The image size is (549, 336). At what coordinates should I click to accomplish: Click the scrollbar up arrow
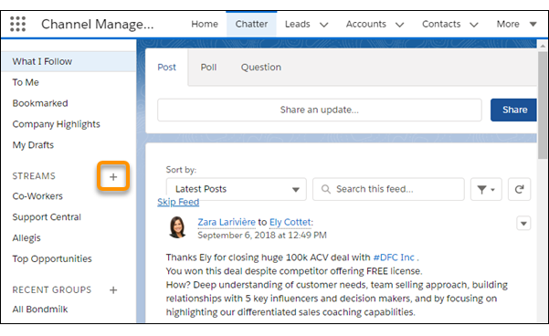543,46
